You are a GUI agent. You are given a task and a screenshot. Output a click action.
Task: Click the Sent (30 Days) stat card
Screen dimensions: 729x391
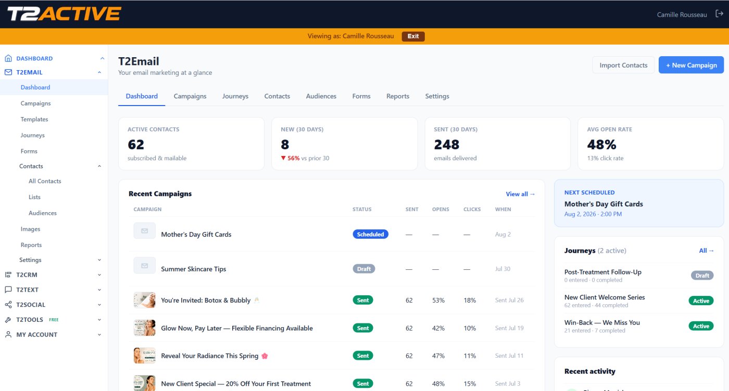coord(497,144)
